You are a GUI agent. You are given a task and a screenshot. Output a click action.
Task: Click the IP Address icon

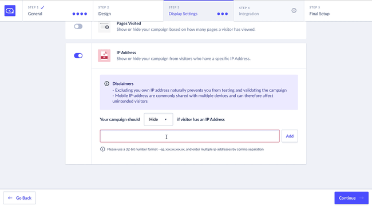104,55
